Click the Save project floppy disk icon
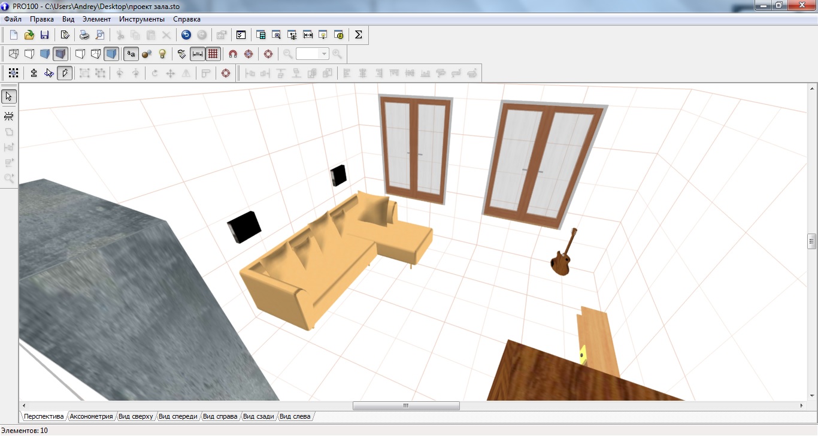Image resolution: width=818 pixels, height=436 pixels. 44,35
